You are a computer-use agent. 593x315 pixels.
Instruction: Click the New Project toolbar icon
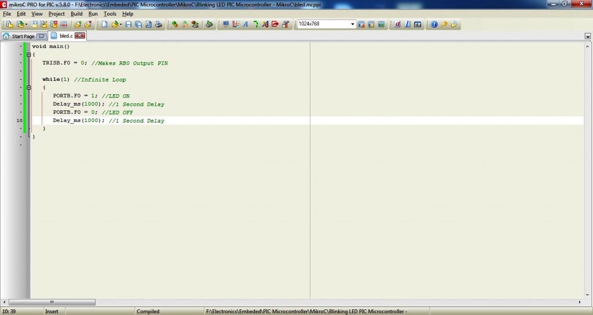pos(9,24)
